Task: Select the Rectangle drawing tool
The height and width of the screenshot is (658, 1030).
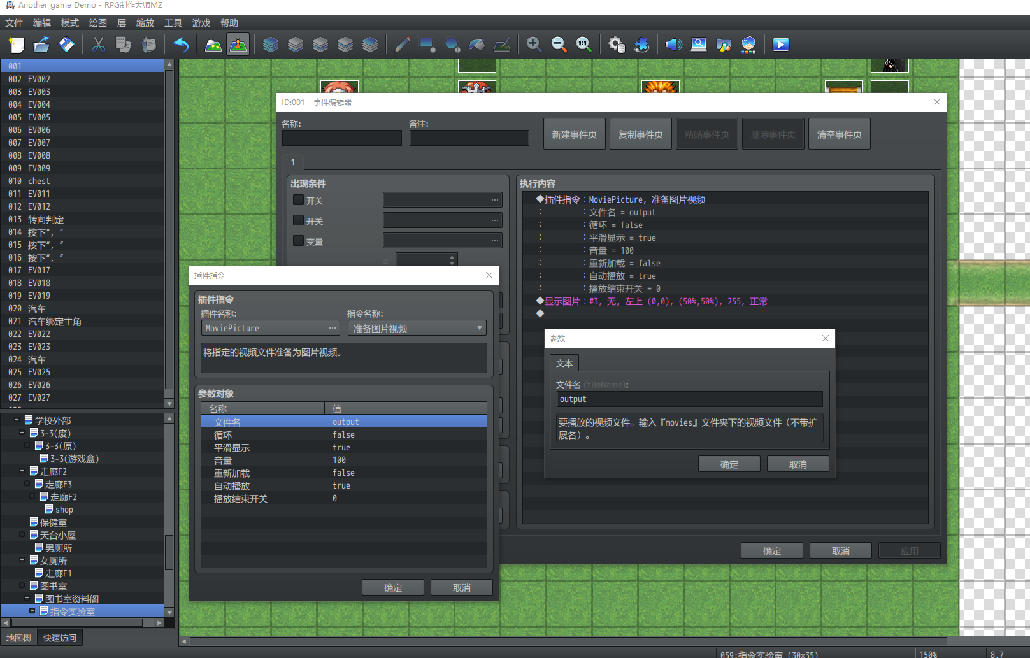Action: (427, 45)
